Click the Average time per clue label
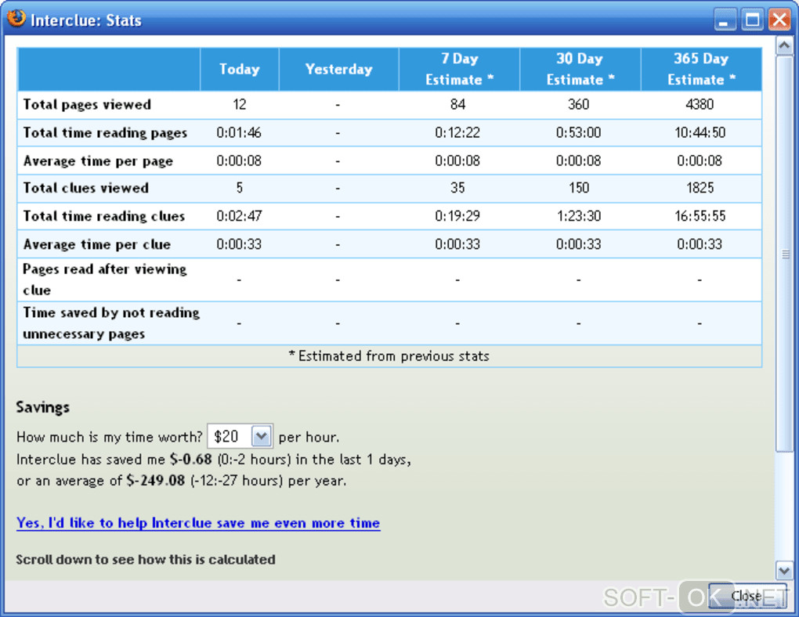The height and width of the screenshot is (617, 799). point(97,244)
